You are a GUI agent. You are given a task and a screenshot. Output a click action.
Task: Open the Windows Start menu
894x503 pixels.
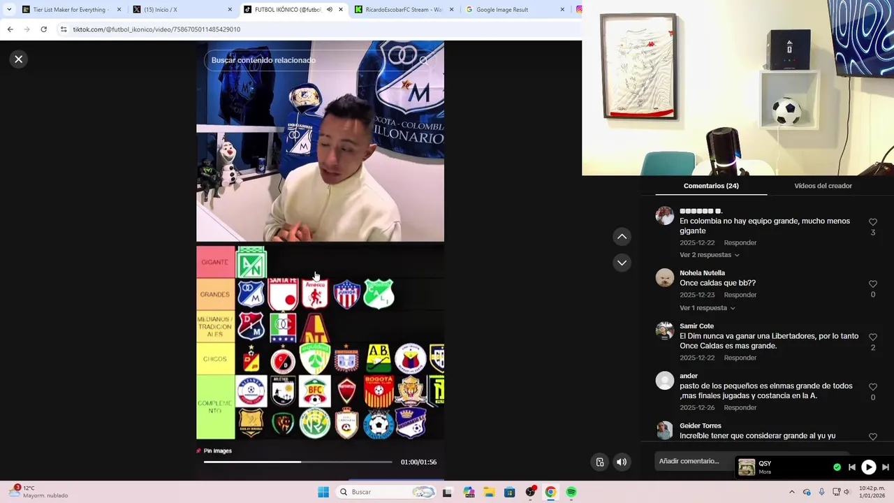[x=323, y=492]
